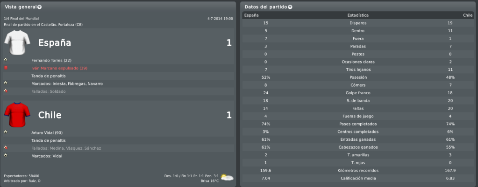Image resolution: width=478 pixels, height=187 pixels.
Task: Click the ball icon beside Marcados: Vidal
Action: 6,155
